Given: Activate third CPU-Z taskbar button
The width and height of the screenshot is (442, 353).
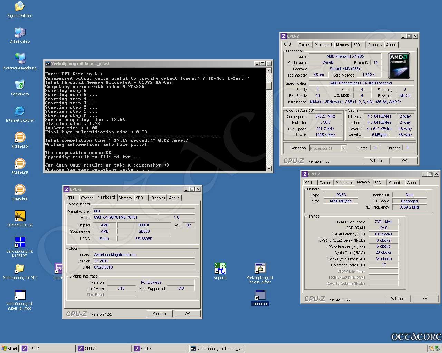Looking at the screenshot, I should click(x=161, y=349).
